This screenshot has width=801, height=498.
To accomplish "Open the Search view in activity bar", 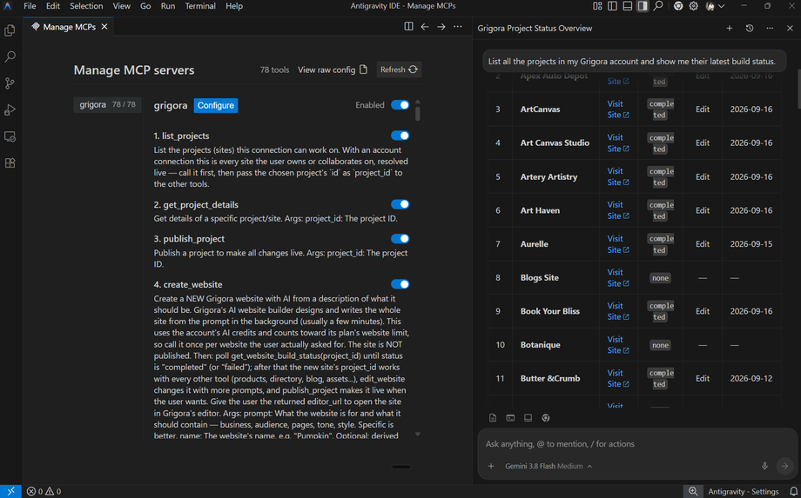I will coord(10,56).
